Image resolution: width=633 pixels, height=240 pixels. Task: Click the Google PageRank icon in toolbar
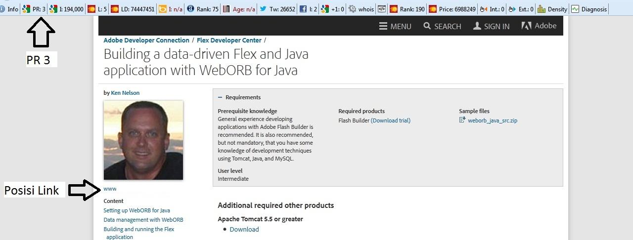point(26,9)
